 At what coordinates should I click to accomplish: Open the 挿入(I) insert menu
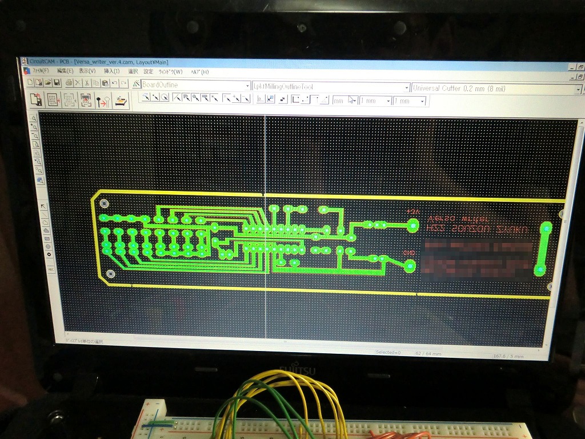click(112, 71)
